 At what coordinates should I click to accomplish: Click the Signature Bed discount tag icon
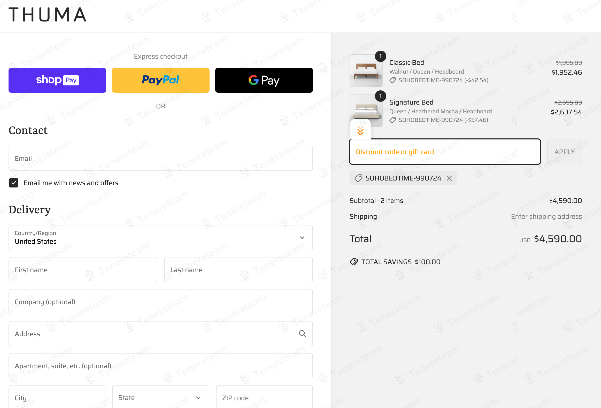click(x=392, y=120)
